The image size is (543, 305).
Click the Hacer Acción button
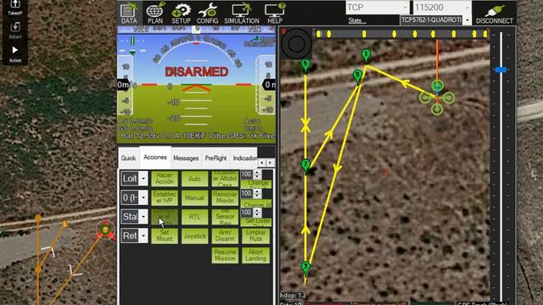(165, 179)
